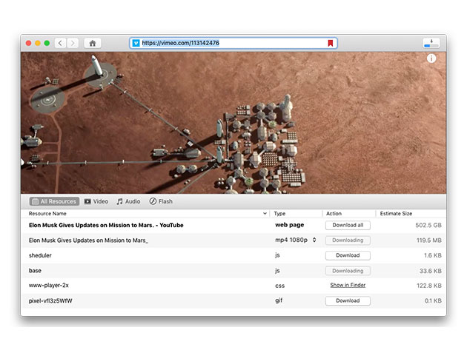Viewport: 467px width, 350px height.
Task: Go back with the left arrow button
Action: (x=61, y=43)
